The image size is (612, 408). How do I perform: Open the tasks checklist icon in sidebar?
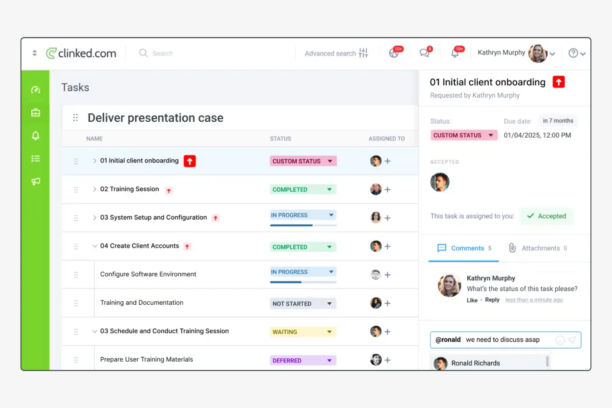pyautogui.click(x=36, y=158)
